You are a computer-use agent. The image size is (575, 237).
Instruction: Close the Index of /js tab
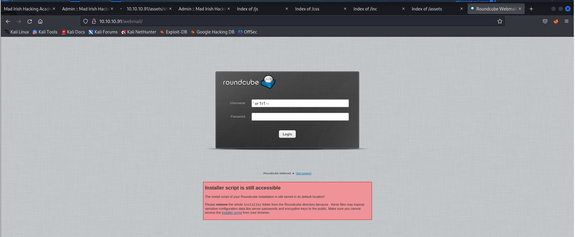coord(287,9)
